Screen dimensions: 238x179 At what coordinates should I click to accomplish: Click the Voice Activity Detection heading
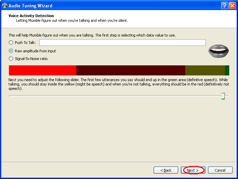31,16
